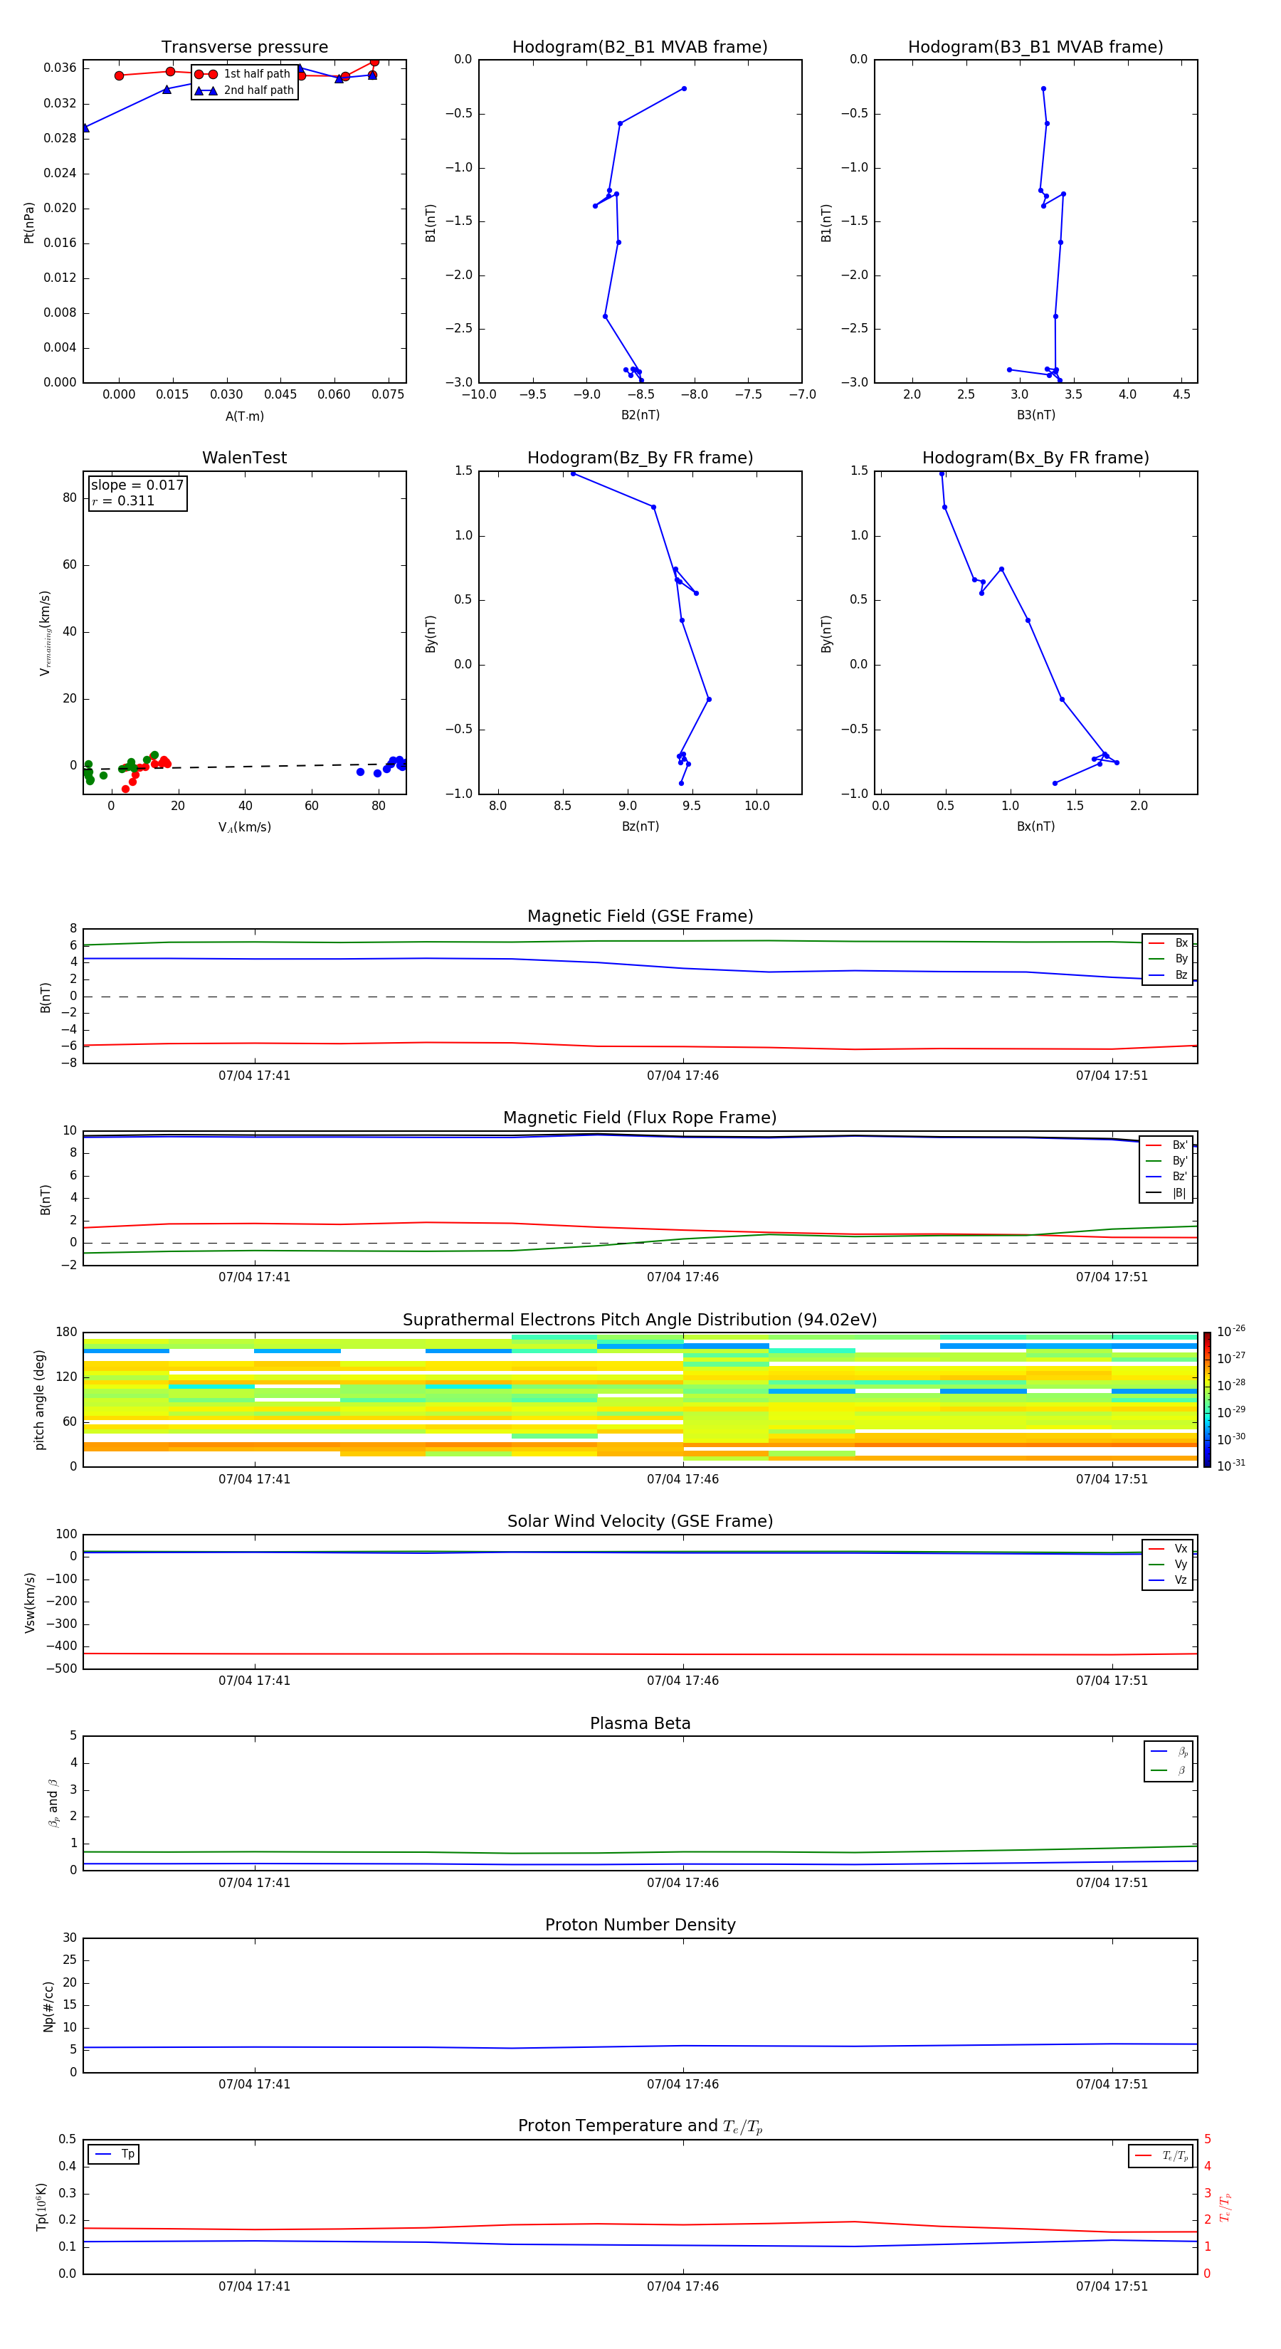The image size is (1281, 2349).
Task: Pick the "Hodogram(Bx_By FR frame)" title
Action: [x=1035, y=458]
